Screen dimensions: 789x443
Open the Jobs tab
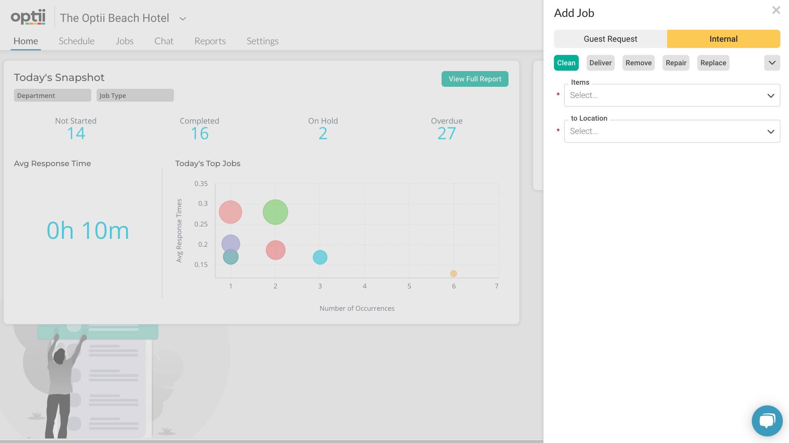click(x=124, y=41)
